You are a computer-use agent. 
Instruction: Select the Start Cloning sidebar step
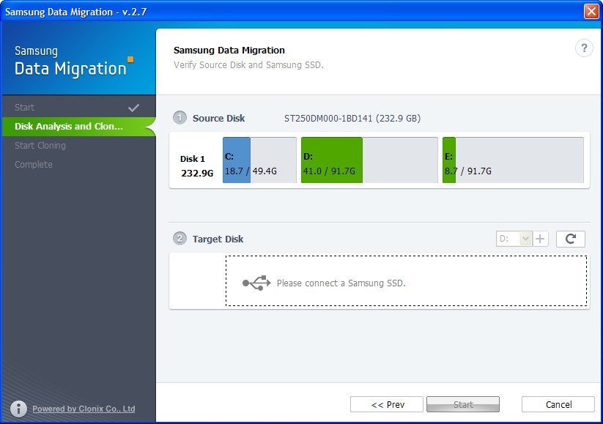pos(40,146)
